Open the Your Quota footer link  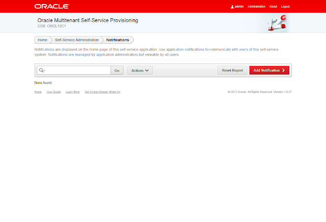pyautogui.click(x=53, y=92)
